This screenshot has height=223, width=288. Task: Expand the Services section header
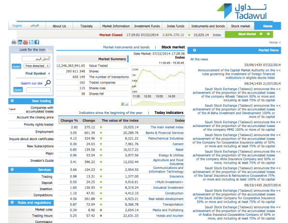[x=31, y=170]
